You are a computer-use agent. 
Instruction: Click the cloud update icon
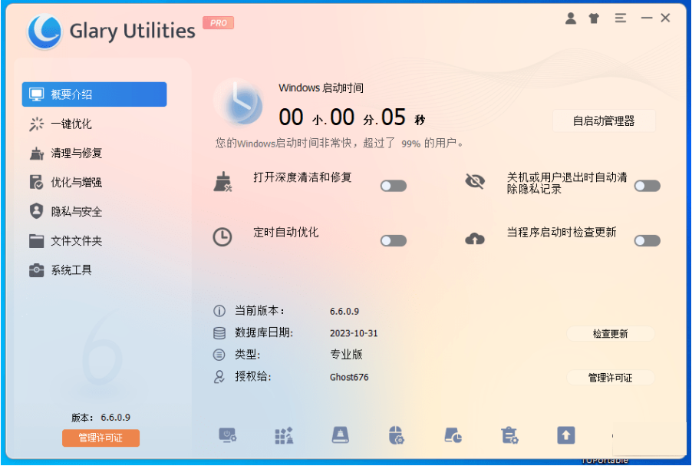tap(476, 238)
